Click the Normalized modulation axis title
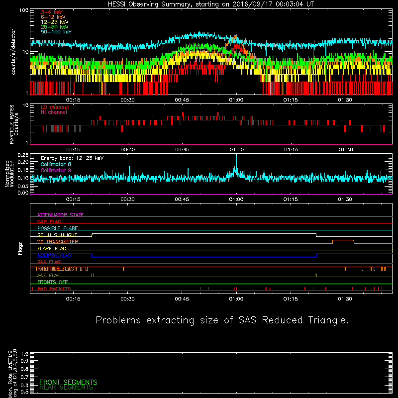Screen dimensions: 398x398 click(x=9, y=174)
